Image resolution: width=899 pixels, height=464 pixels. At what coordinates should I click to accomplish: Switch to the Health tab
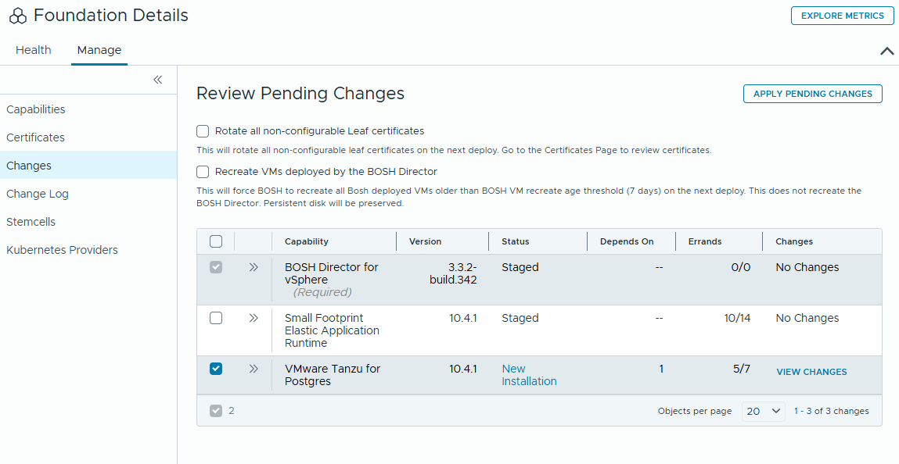click(x=34, y=50)
